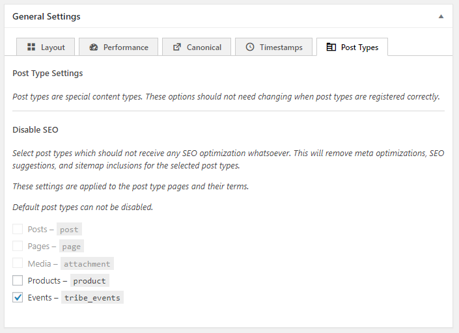Click the 'These settings are applied' sentence

(x=131, y=186)
